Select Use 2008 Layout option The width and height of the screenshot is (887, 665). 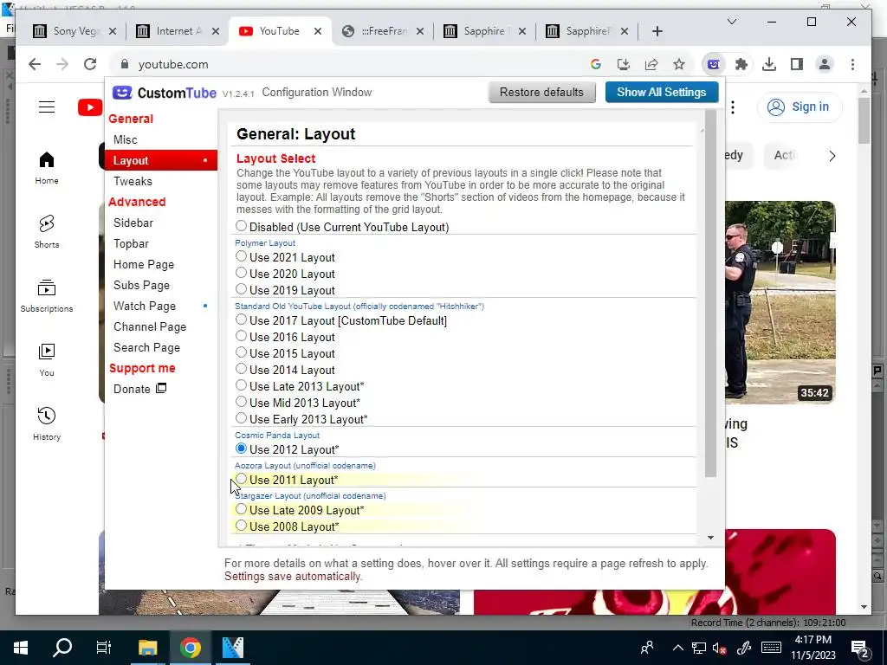[x=242, y=526]
